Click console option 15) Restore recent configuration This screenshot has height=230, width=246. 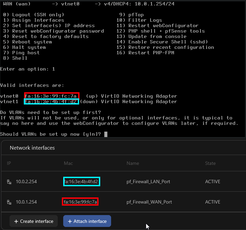(165, 47)
